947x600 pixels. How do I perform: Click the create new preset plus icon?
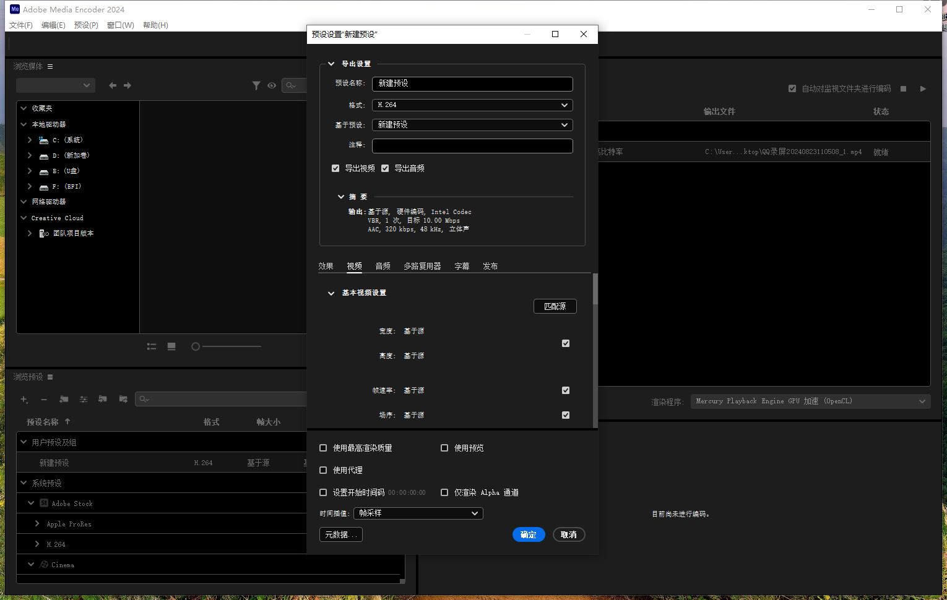(x=24, y=399)
